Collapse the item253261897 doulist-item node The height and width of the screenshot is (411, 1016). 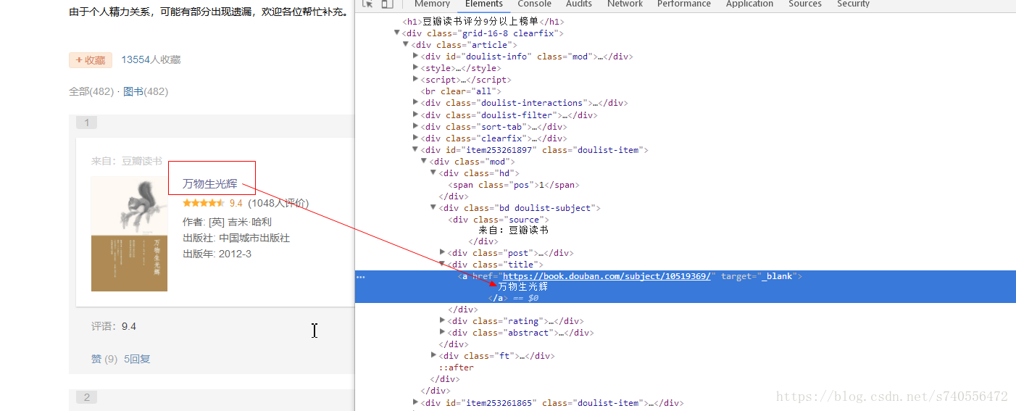point(415,149)
